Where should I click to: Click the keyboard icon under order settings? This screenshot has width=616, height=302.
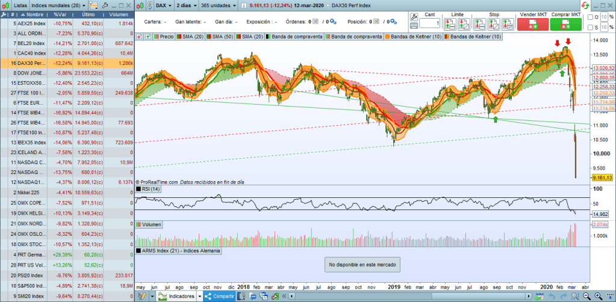[414, 26]
